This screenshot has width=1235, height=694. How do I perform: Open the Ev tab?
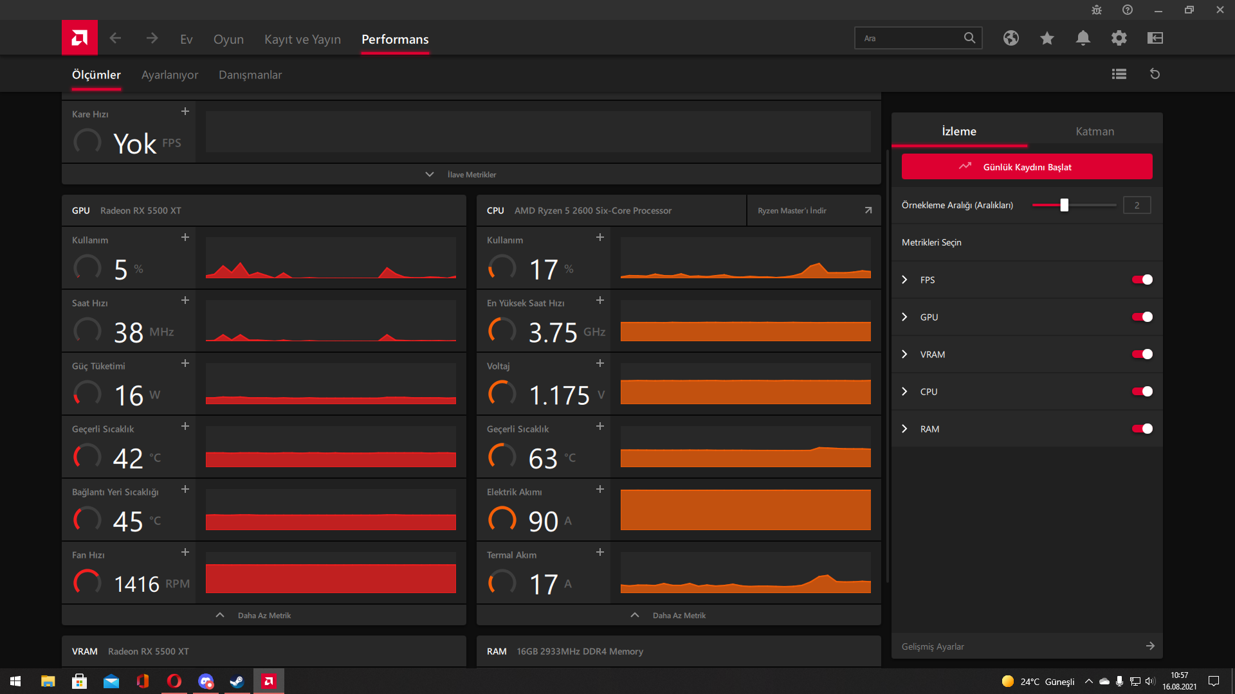point(187,39)
